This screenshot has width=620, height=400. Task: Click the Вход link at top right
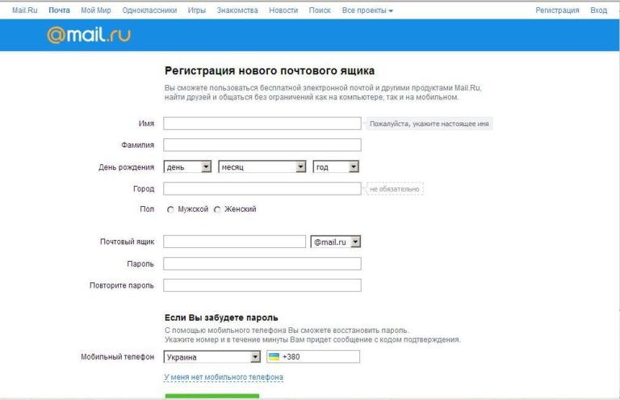(599, 11)
